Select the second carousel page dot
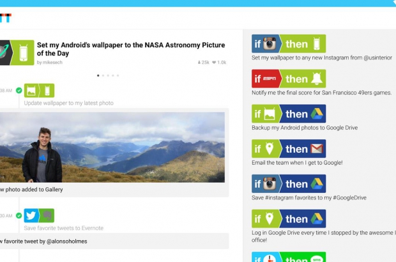Screen dimensions: 396x262 click(x=103, y=75)
